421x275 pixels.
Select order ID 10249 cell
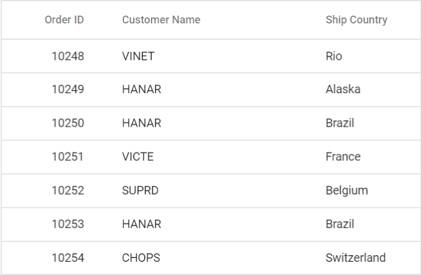tap(68, 89)
